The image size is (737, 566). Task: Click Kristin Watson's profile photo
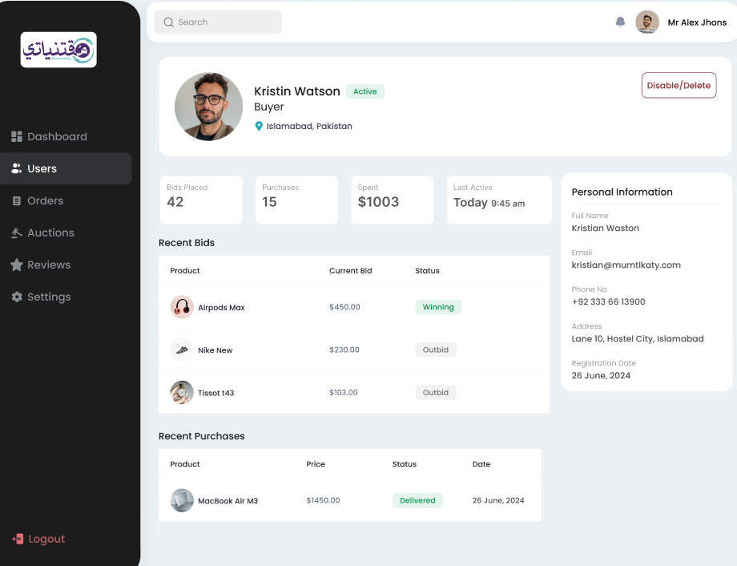(208, 106)
